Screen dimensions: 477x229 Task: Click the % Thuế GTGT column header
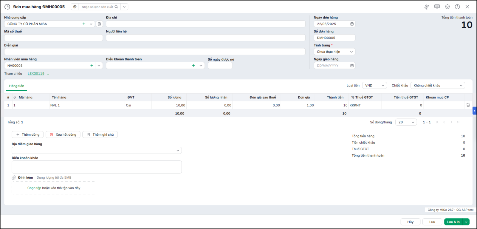pos(362,97)
